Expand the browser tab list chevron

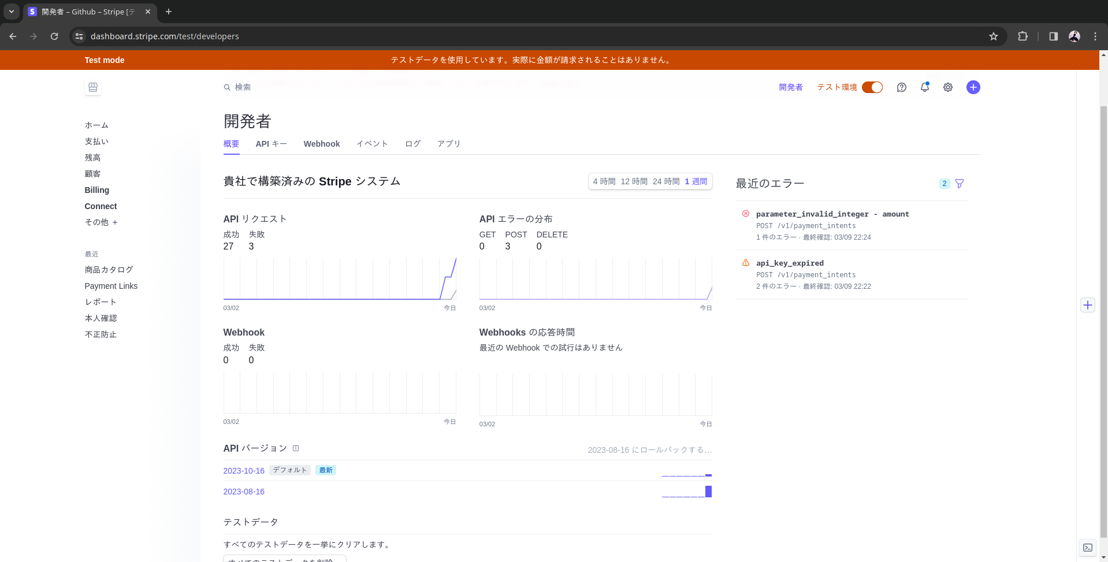click(x=12, y=12)
